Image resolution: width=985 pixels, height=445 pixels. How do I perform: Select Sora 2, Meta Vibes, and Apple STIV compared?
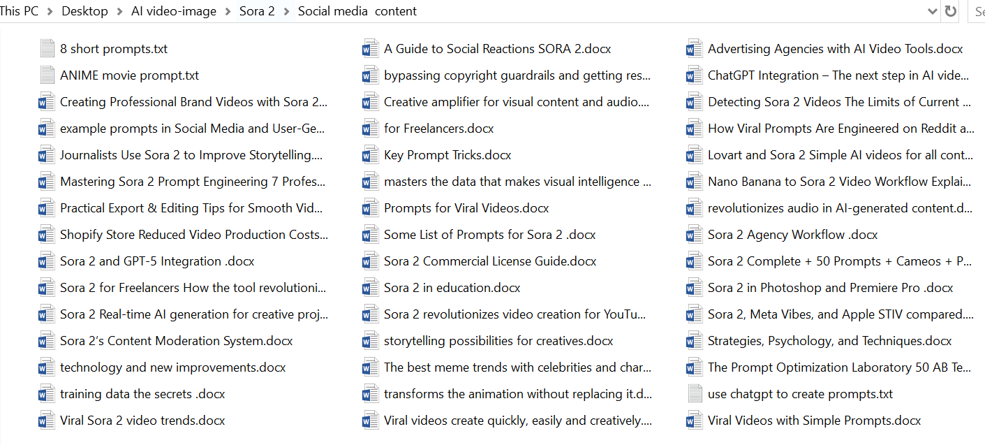(x=841, y=314)
